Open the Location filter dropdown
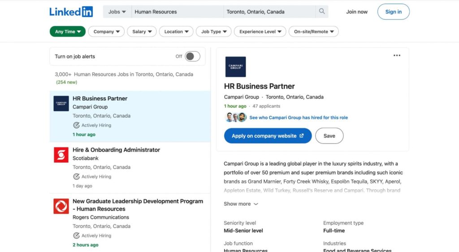 point(176,31)
